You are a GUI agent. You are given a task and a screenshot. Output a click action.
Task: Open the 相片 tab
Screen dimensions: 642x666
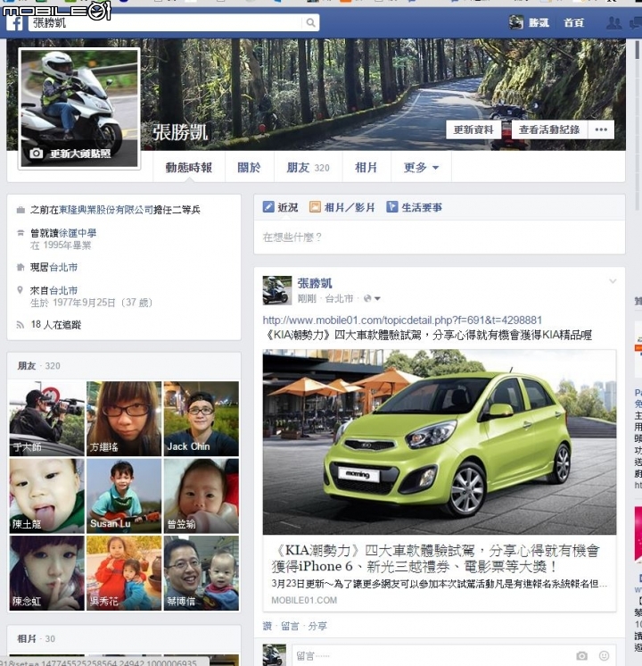tap(366, 167)
